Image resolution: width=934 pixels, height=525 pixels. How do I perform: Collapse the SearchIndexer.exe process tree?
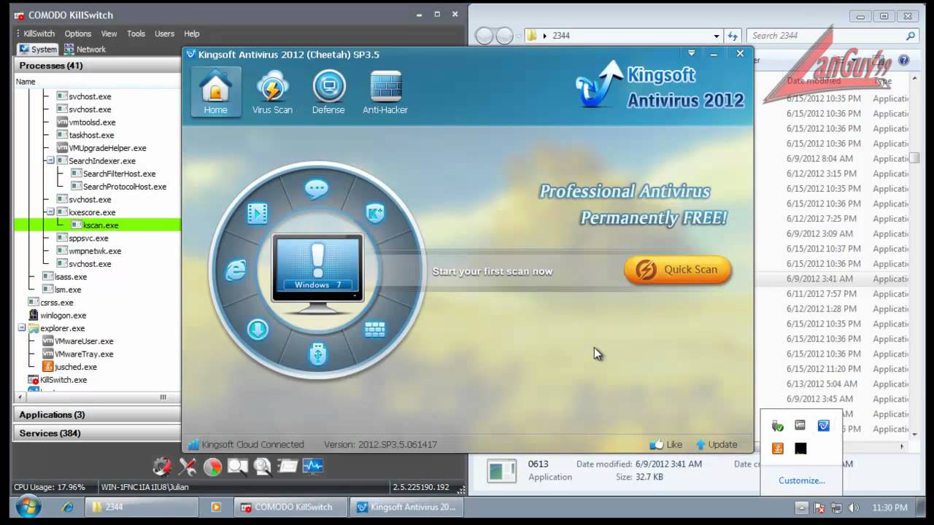point(50,160)
